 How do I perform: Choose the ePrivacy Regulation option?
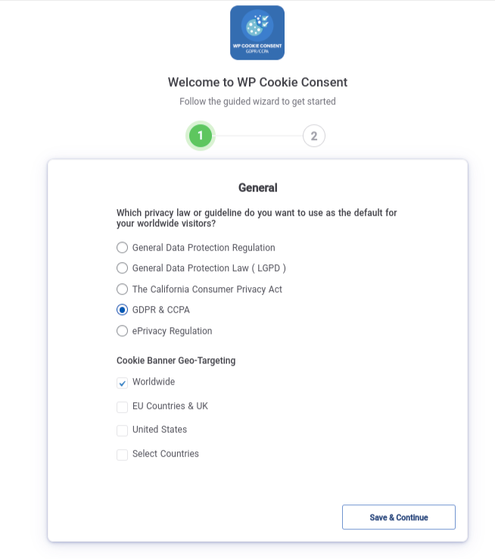pos(122,331)
